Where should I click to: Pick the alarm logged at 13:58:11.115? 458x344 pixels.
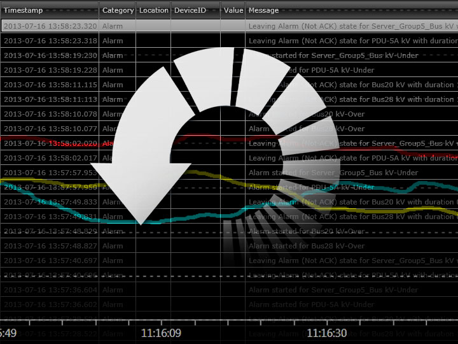51,85
